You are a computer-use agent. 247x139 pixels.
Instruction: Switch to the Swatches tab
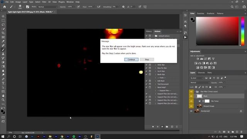(201, 14)
